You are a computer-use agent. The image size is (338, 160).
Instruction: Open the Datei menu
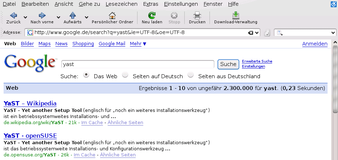[x=9, y=4]
